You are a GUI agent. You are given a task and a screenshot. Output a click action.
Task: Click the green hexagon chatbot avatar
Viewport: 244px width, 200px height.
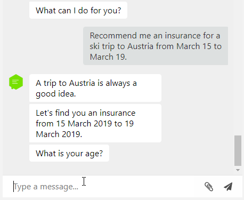pos(16,82)
